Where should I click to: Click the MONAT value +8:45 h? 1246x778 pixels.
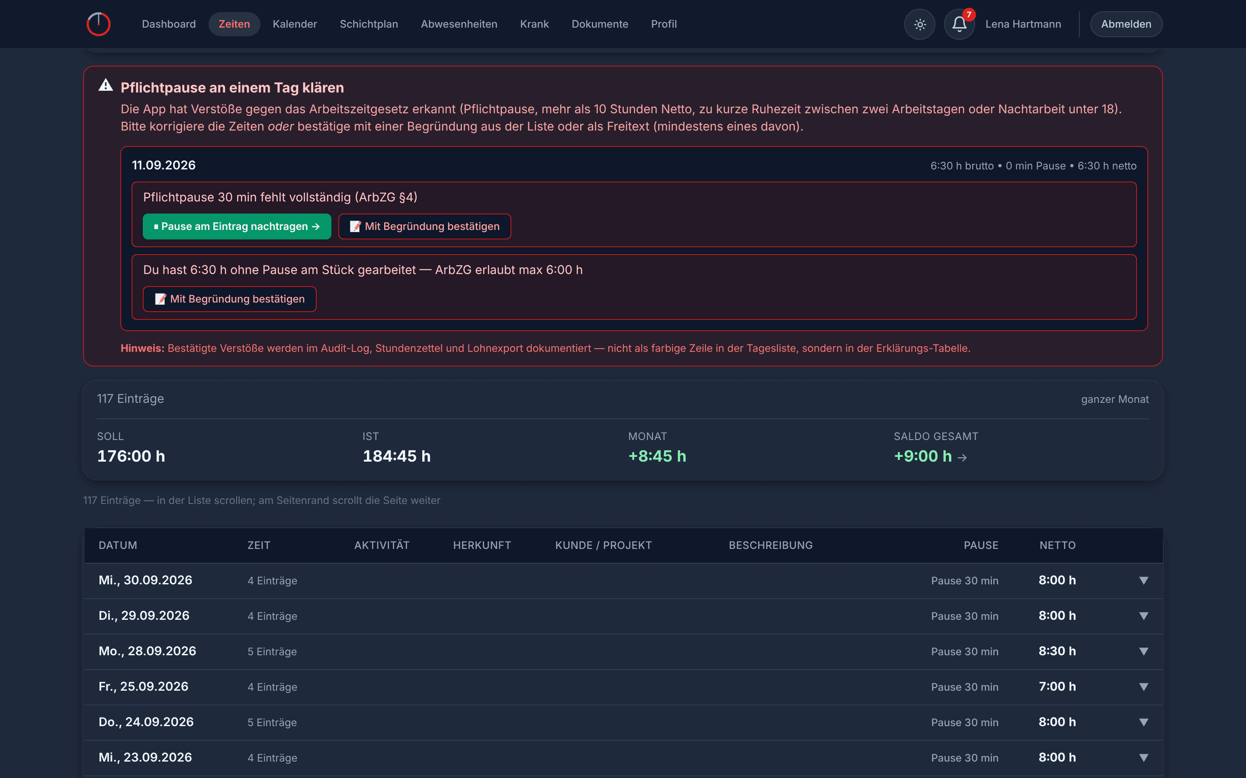[657, 456]
